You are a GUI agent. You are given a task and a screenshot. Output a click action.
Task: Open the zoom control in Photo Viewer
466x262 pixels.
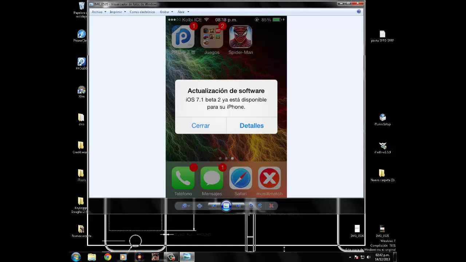pyautogui.click(x=186, y=206)
